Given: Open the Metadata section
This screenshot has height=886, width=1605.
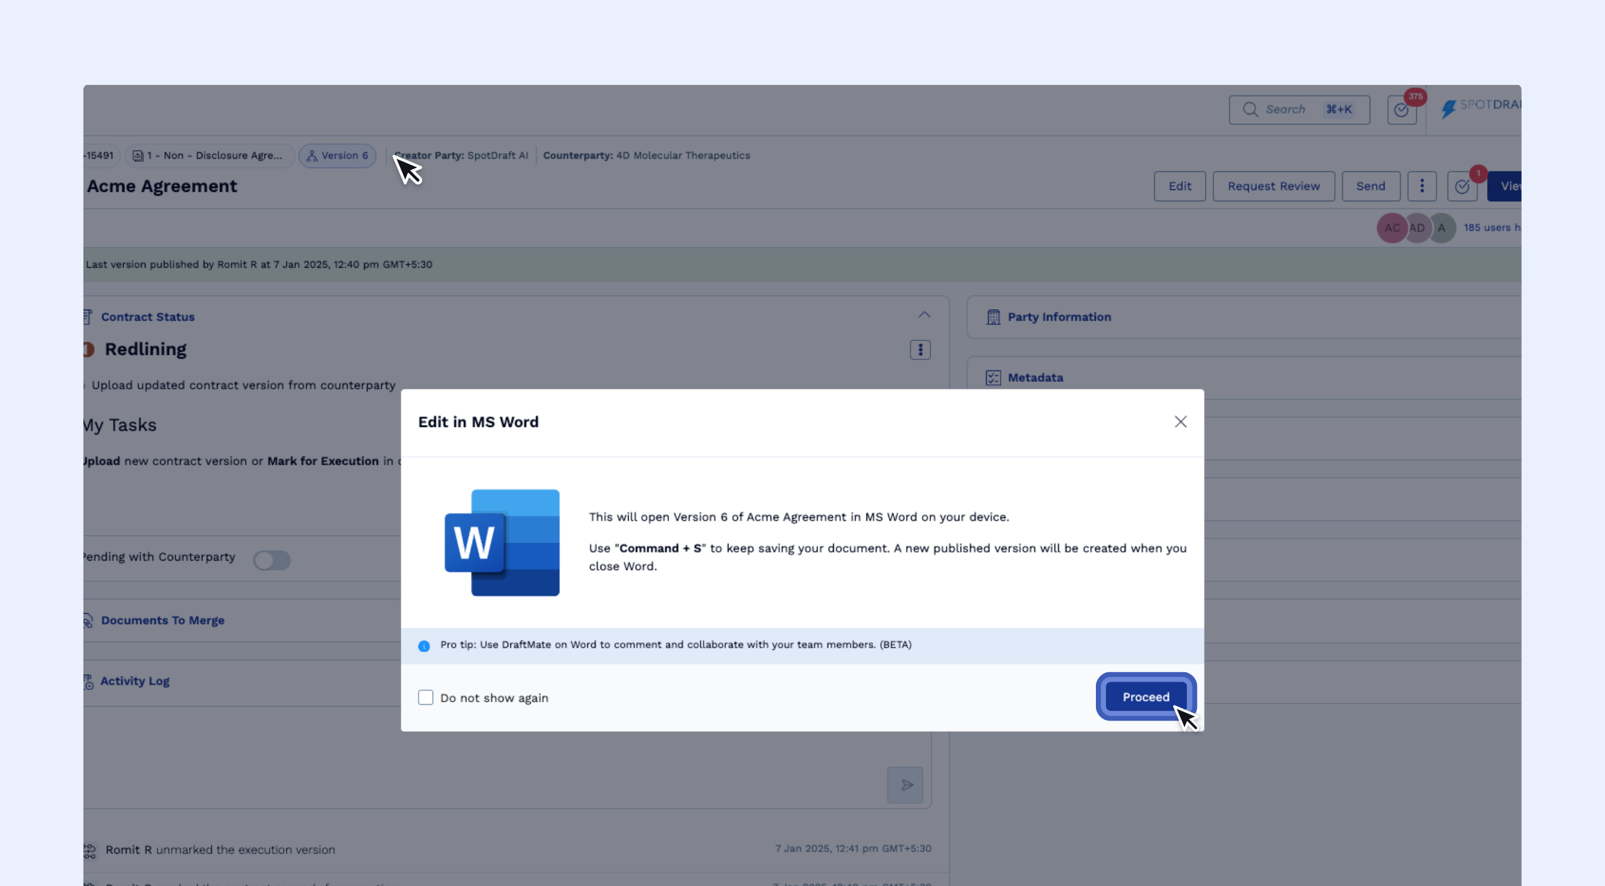Looking at the screenshot, I should [x=1035, y=378].
